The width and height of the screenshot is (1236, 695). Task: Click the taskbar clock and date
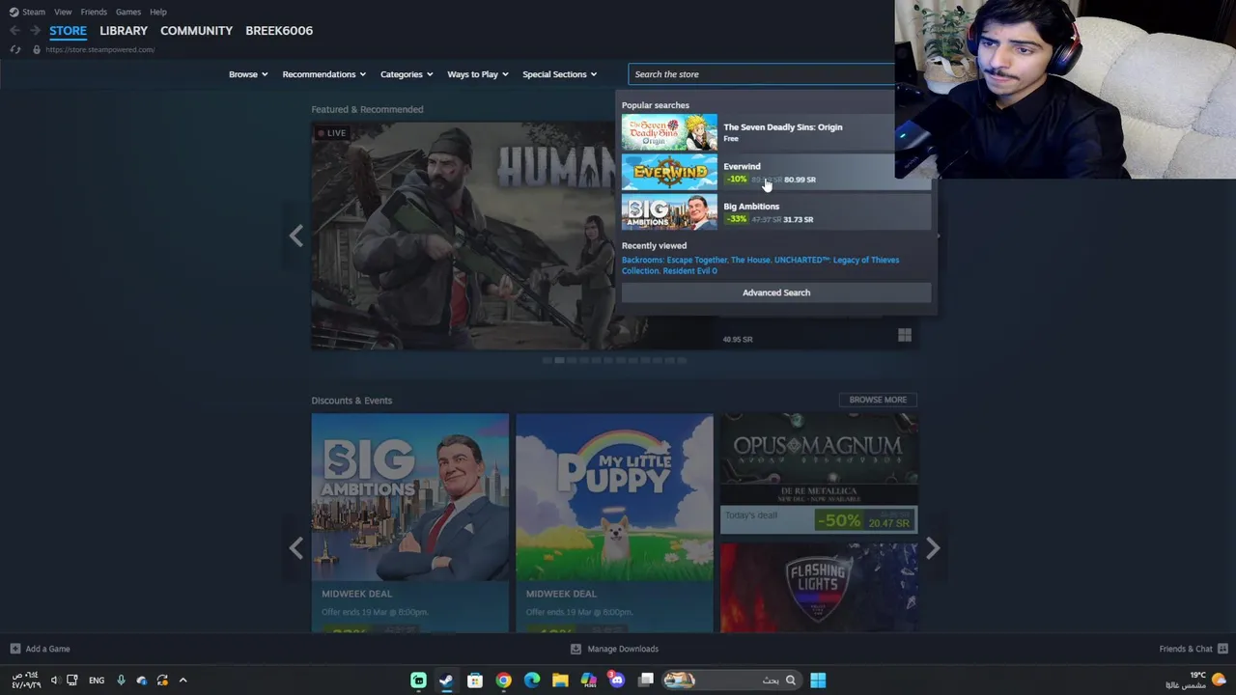[x=26, y=681]
